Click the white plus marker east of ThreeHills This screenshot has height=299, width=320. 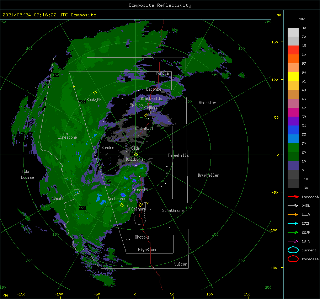pyautogui.click(x=201, y=143)
